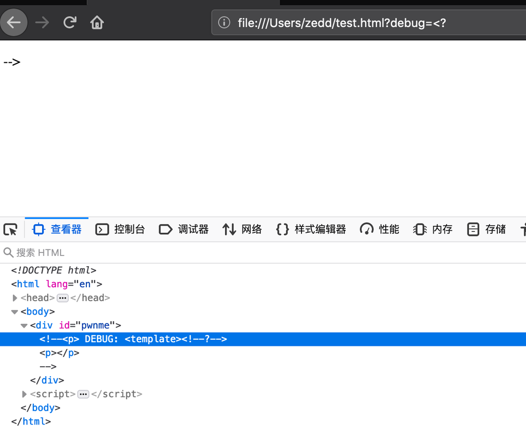Open the Performance (性能) tab

pyautogui.click(x=380, y=229)
